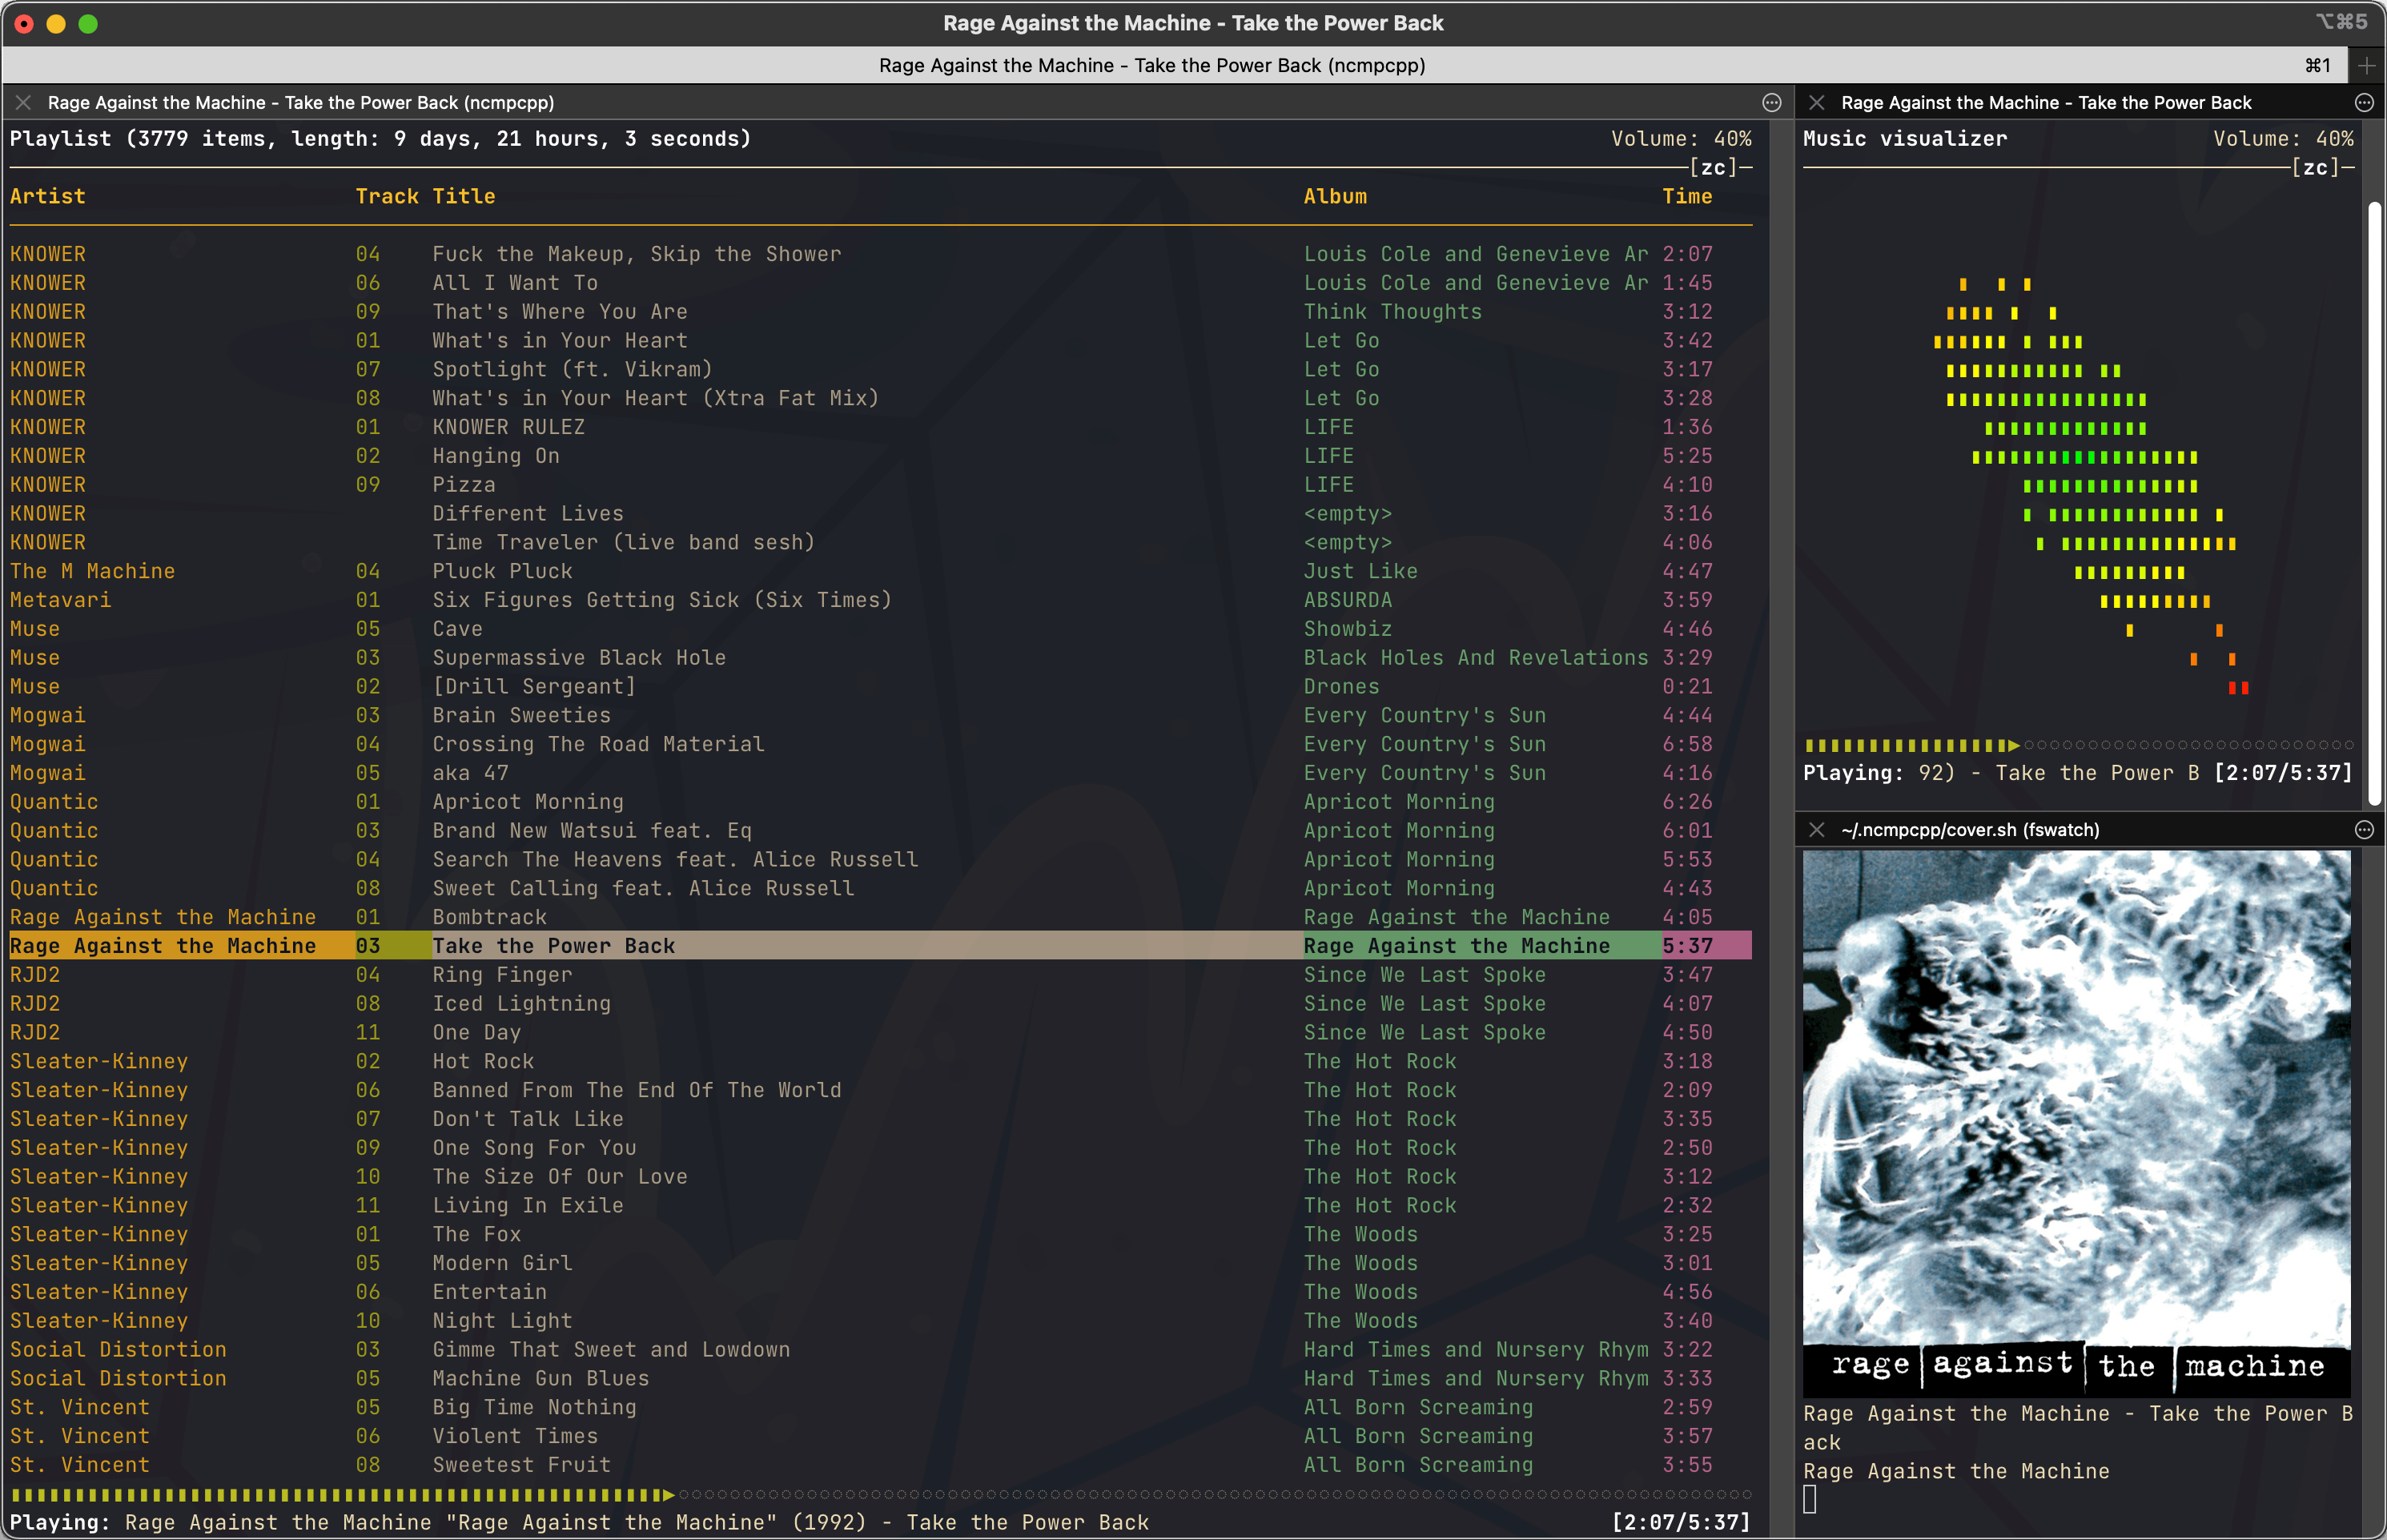Click the Rage Against the Machine album cover
The height and width of the screenshot is (1540, 2387).
click(x=2076, y=1120)
